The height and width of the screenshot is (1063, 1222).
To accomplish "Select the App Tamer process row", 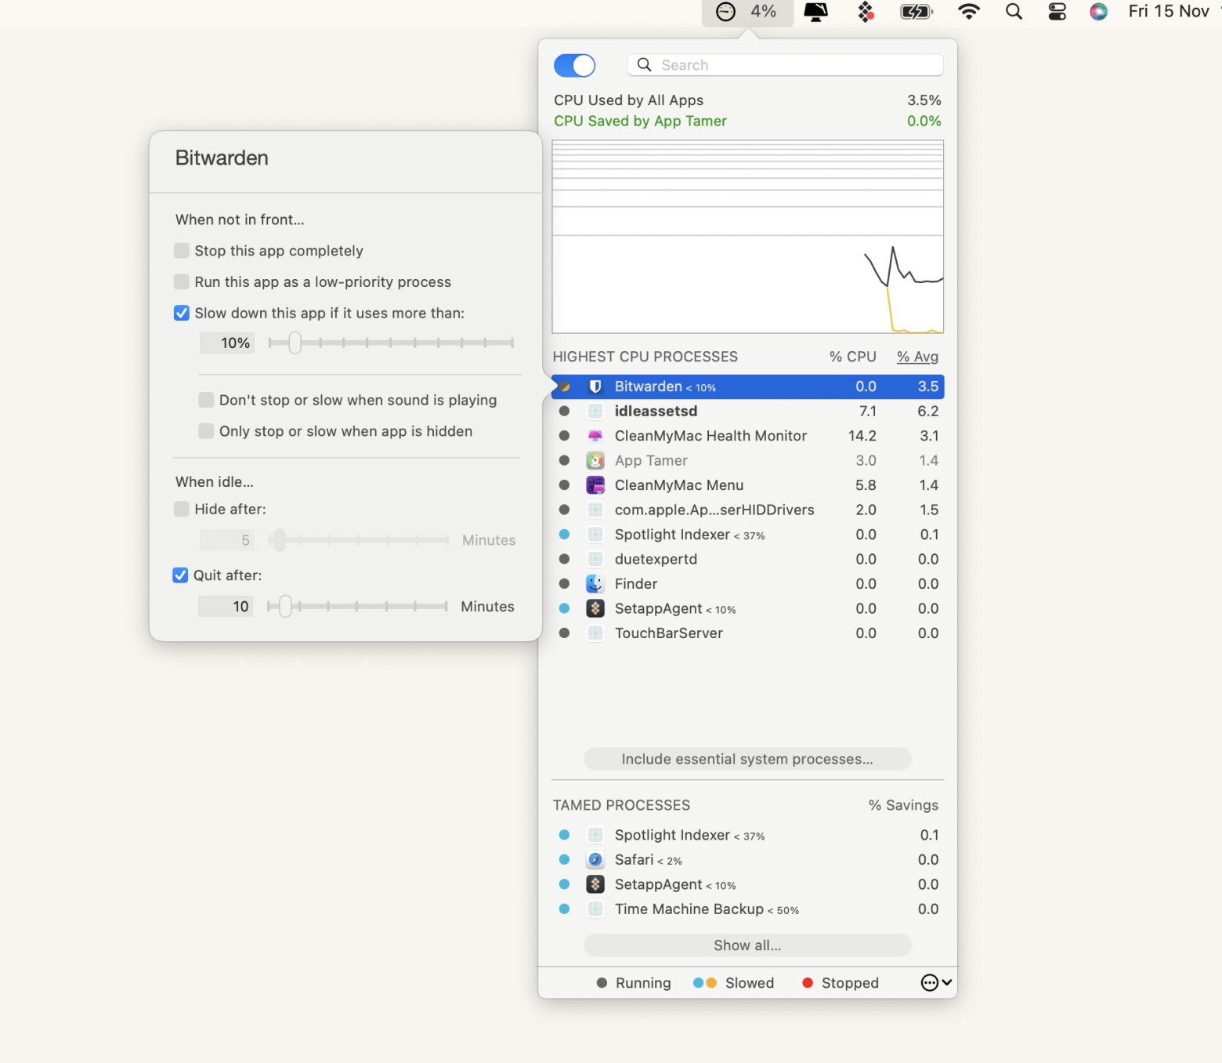I will [747, 461].
